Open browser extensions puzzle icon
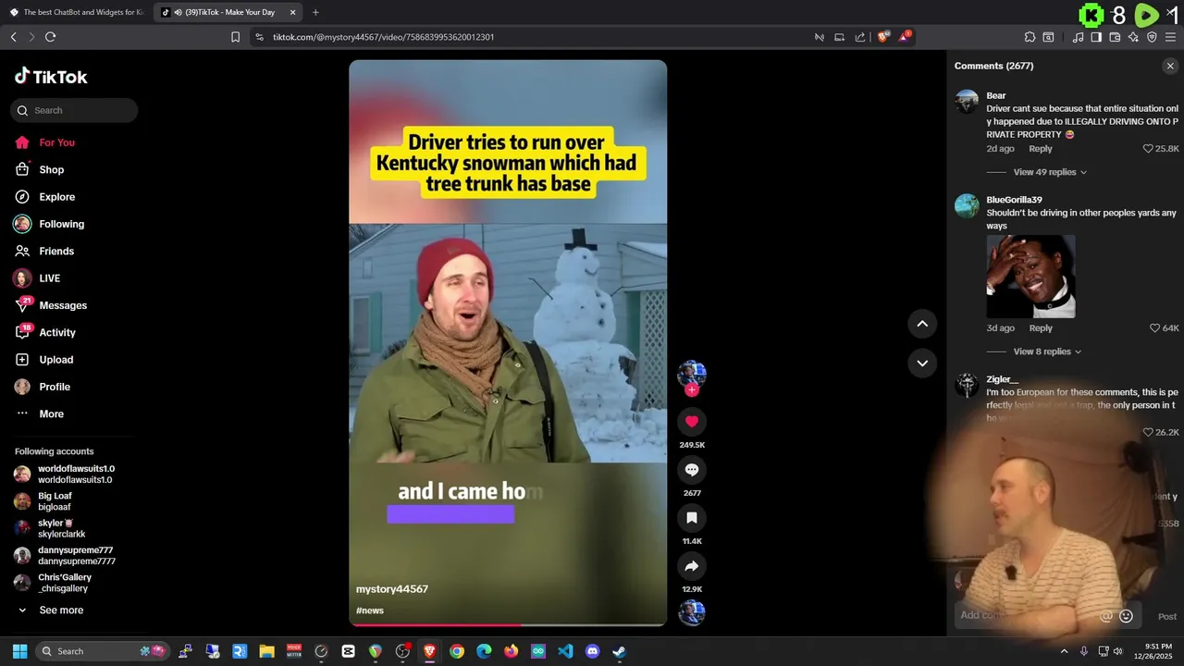The image size is (1184, 666). pyautogui.click(x=1030, y=37)
